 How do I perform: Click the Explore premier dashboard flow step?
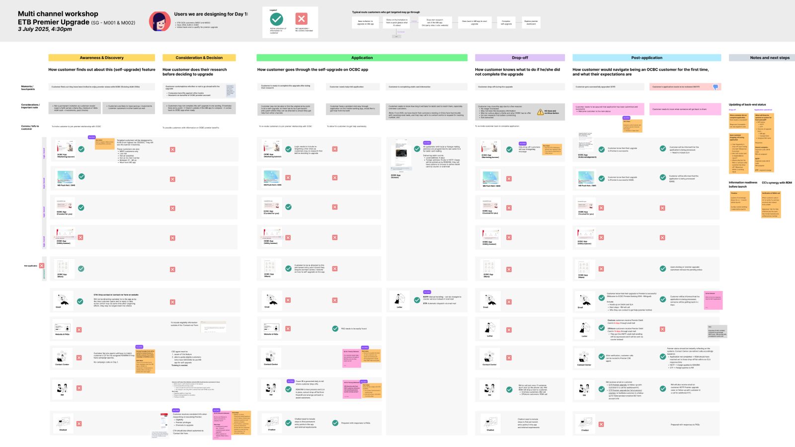(x=531, y=22)
